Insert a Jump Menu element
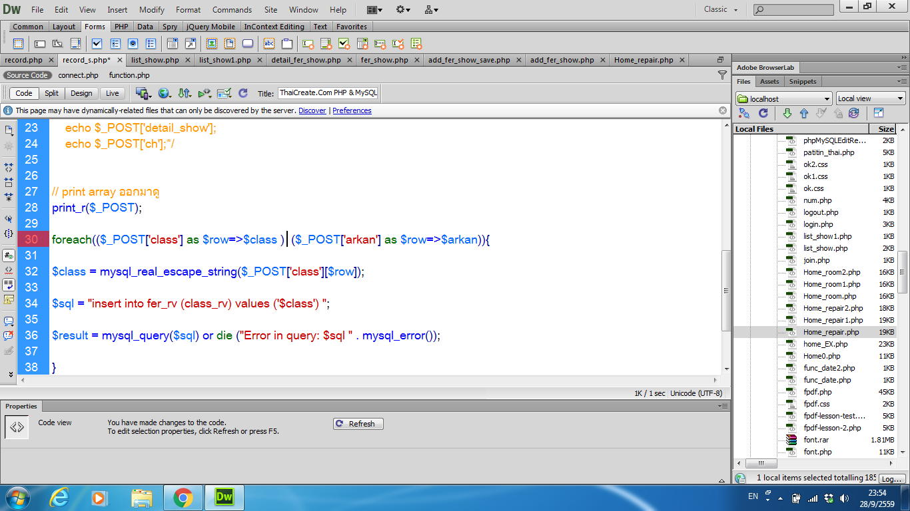Viewport: 910px width, 511px height. point(191,44)
